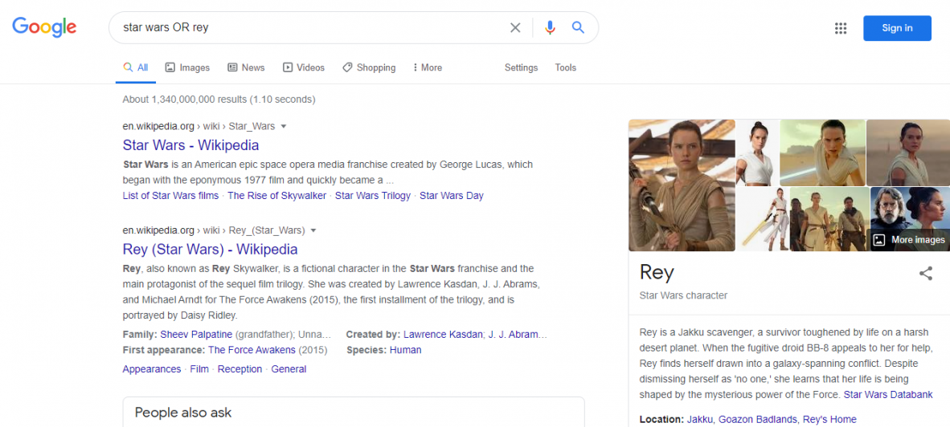Click the People also ask heading
Image resolution: width=950 pixels, height=427 pixels.
click(183, 413)
